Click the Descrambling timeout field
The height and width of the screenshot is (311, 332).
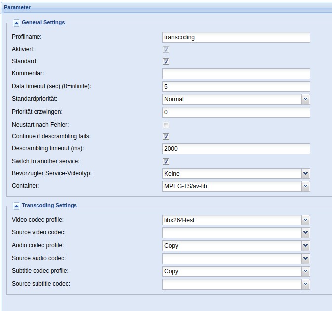[236, 149]
